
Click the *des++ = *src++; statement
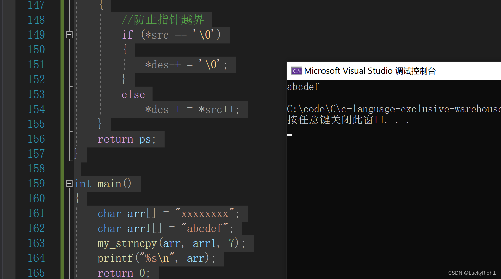192,109
